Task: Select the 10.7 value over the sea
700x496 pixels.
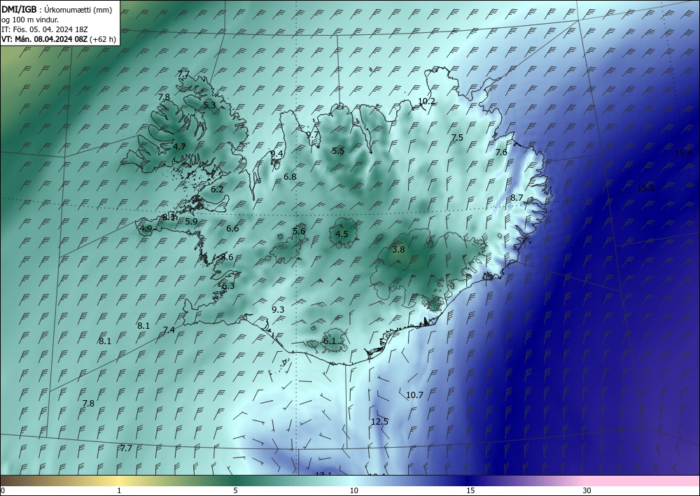Action: pos(414,395)
